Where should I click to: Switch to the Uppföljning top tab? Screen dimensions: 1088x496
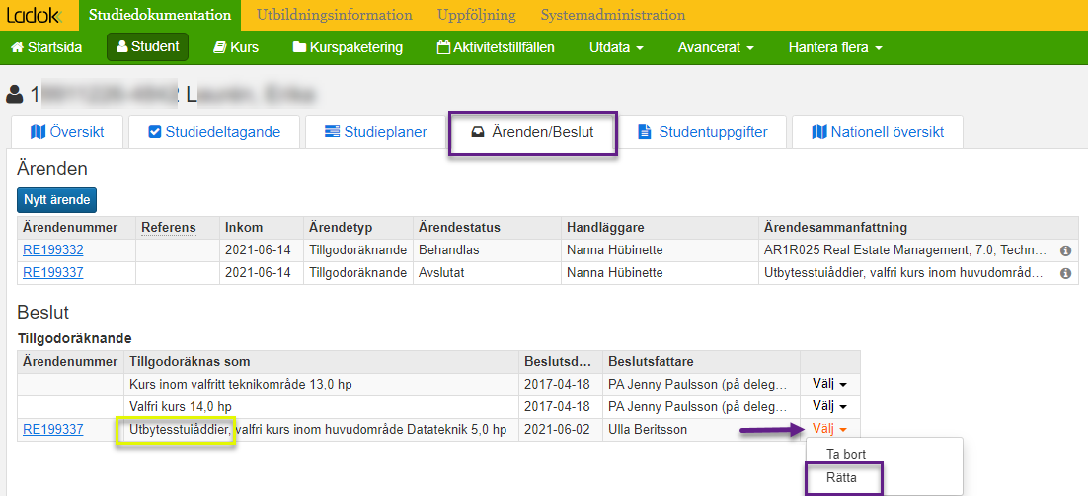[x=476, y=15]
